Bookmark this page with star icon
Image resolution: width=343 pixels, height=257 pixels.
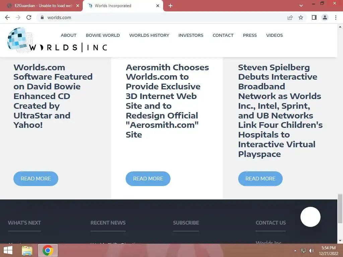pyautogui.click(x=301, y=17)
